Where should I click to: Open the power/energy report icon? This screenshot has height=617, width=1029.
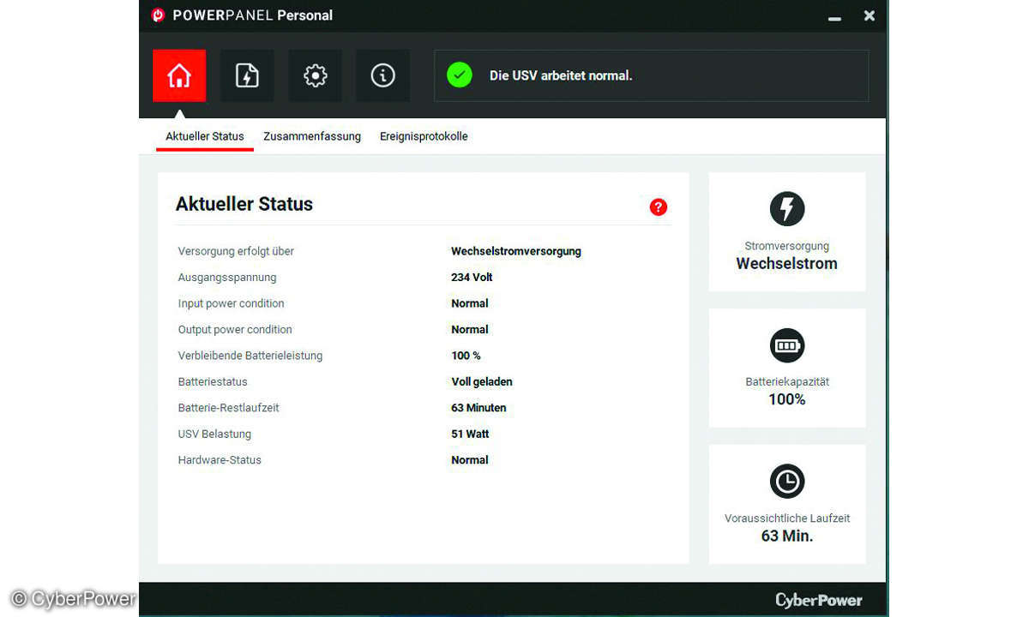point(247,76)
